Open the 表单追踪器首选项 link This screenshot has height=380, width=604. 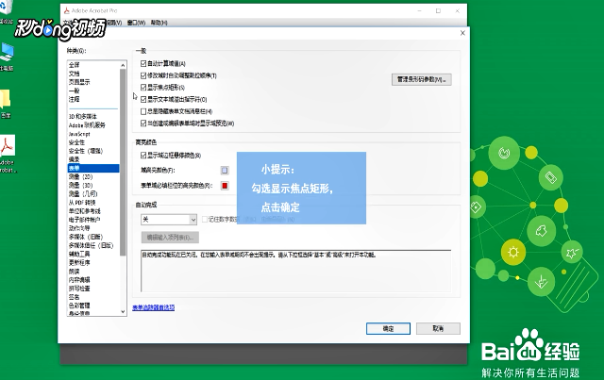click(153, 307)
